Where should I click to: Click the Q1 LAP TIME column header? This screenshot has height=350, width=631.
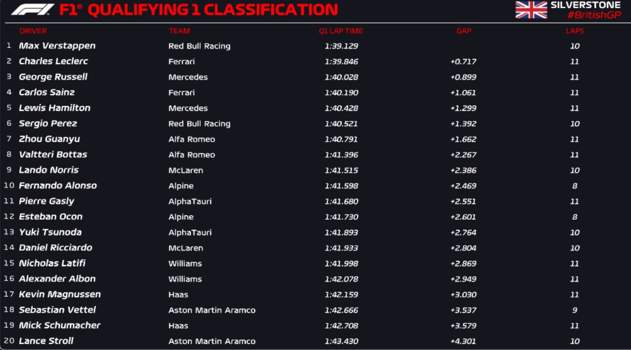[x=341, y=31]
